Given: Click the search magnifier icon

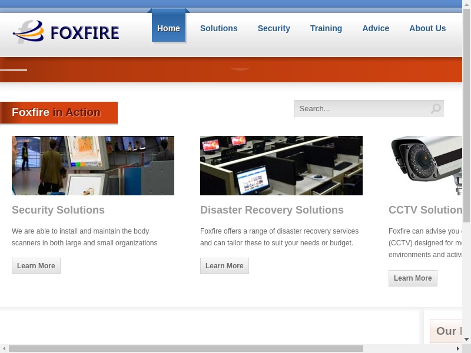Looking at the screenshot, I should pos(435,109).
